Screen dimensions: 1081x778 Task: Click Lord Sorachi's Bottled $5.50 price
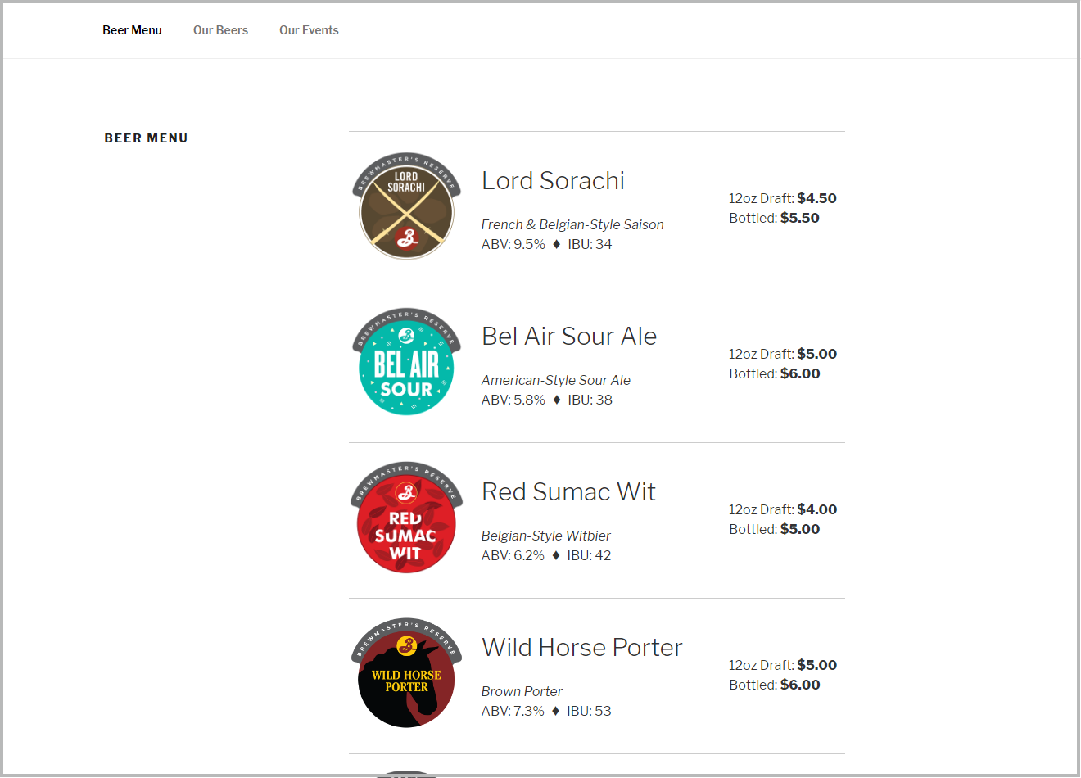click(x=775, y=218)
